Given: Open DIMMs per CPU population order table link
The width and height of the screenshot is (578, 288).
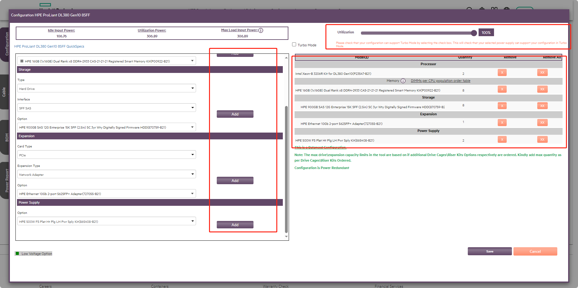Looking at the screenshot, I should click(x=441, y=81).
